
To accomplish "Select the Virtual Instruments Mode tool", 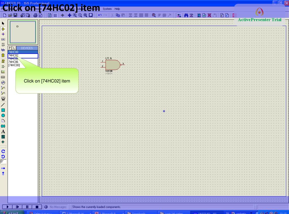I will pyautogui.click(x=3, y=99).
